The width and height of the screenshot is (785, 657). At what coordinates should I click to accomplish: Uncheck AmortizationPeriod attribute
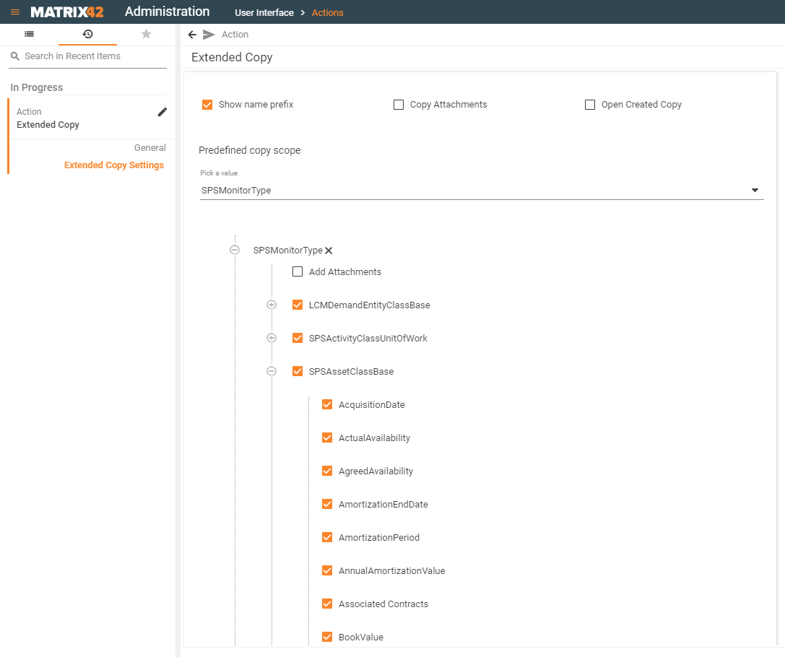click(x=327, y=537)
